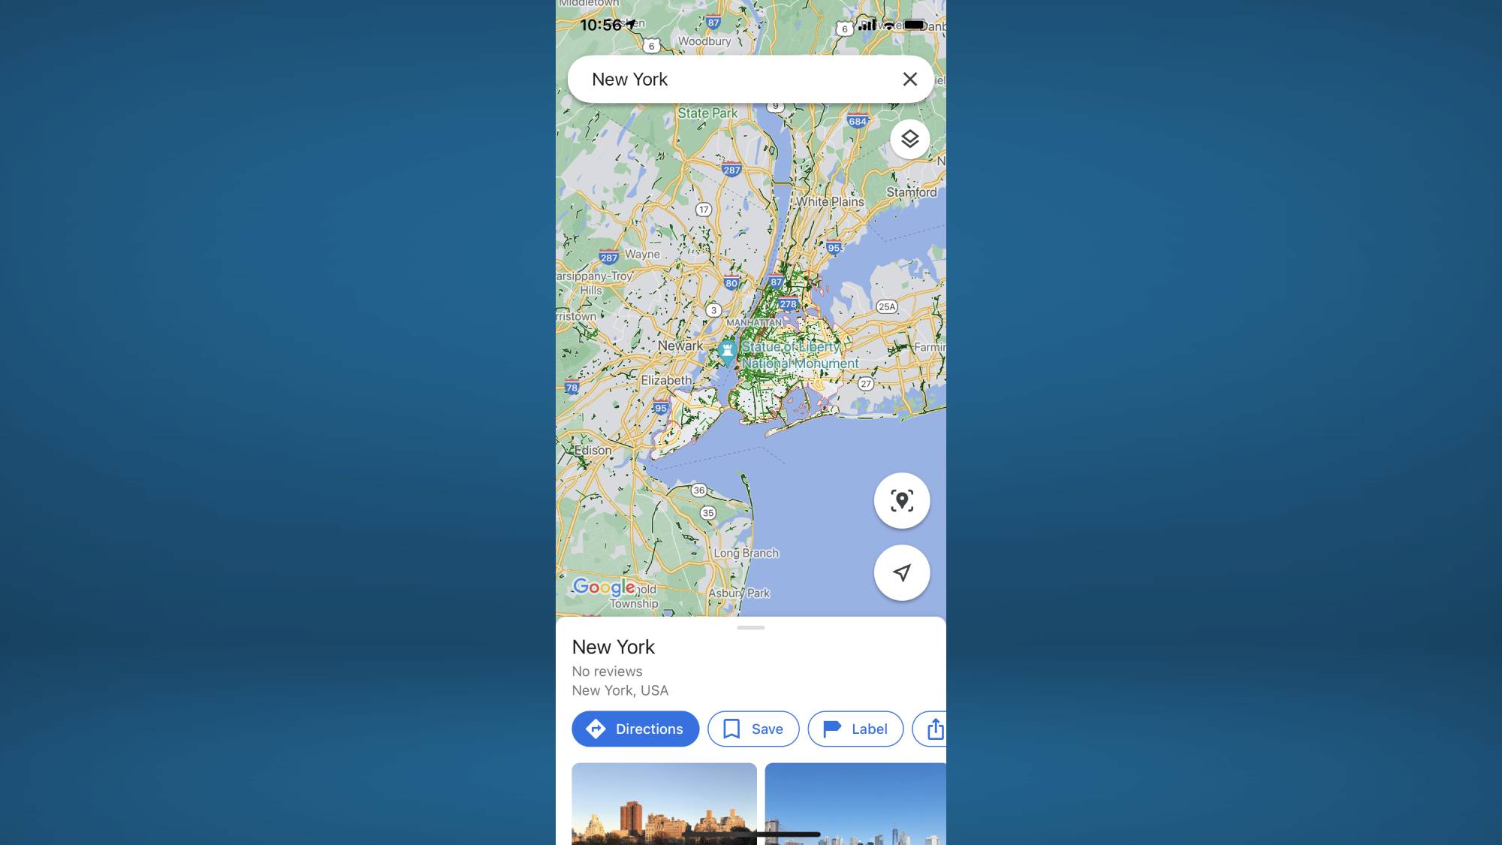Tap the Share icon next to Label
The width and height of the screenshot is (1502, 845).
tap(933, 729)
